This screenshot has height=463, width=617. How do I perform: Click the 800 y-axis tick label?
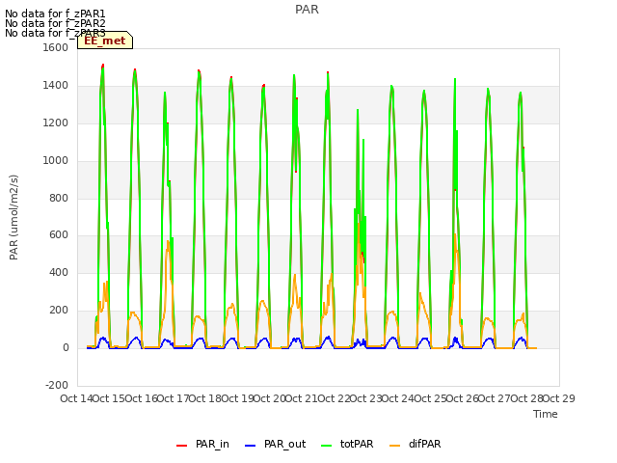tap(59, 198)
